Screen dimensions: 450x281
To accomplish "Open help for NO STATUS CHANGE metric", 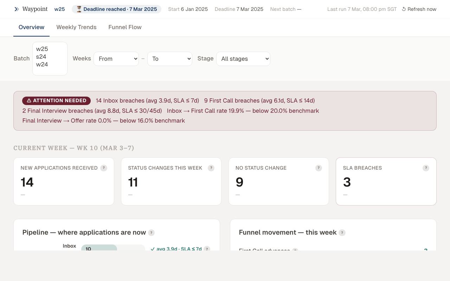I will point(319,168).
